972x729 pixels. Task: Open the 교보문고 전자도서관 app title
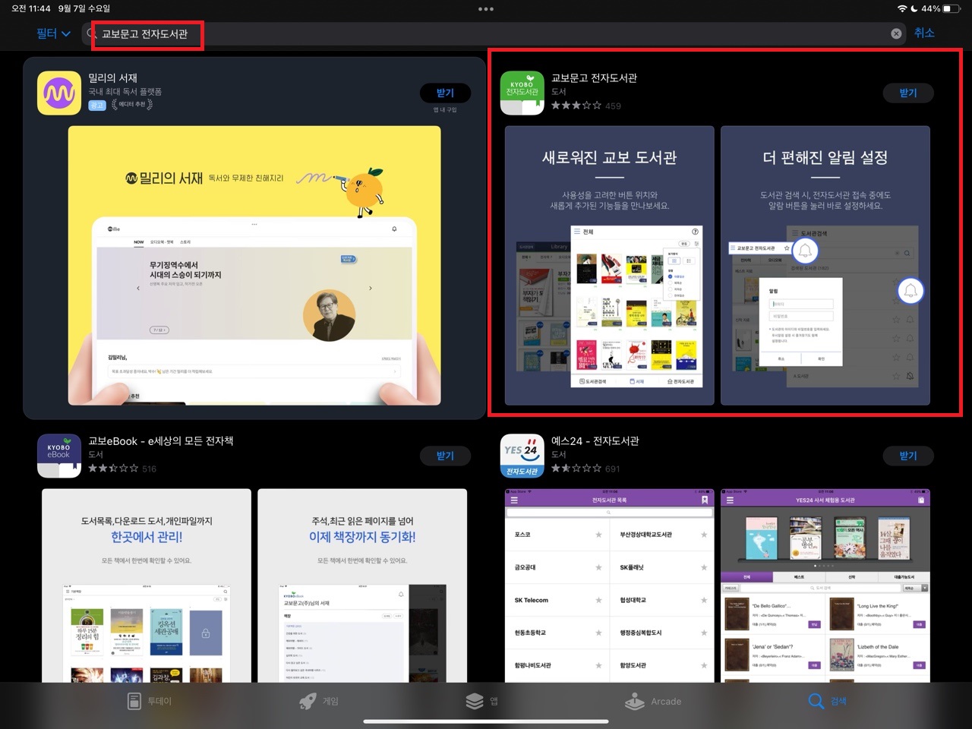click(x=594, y=78)
